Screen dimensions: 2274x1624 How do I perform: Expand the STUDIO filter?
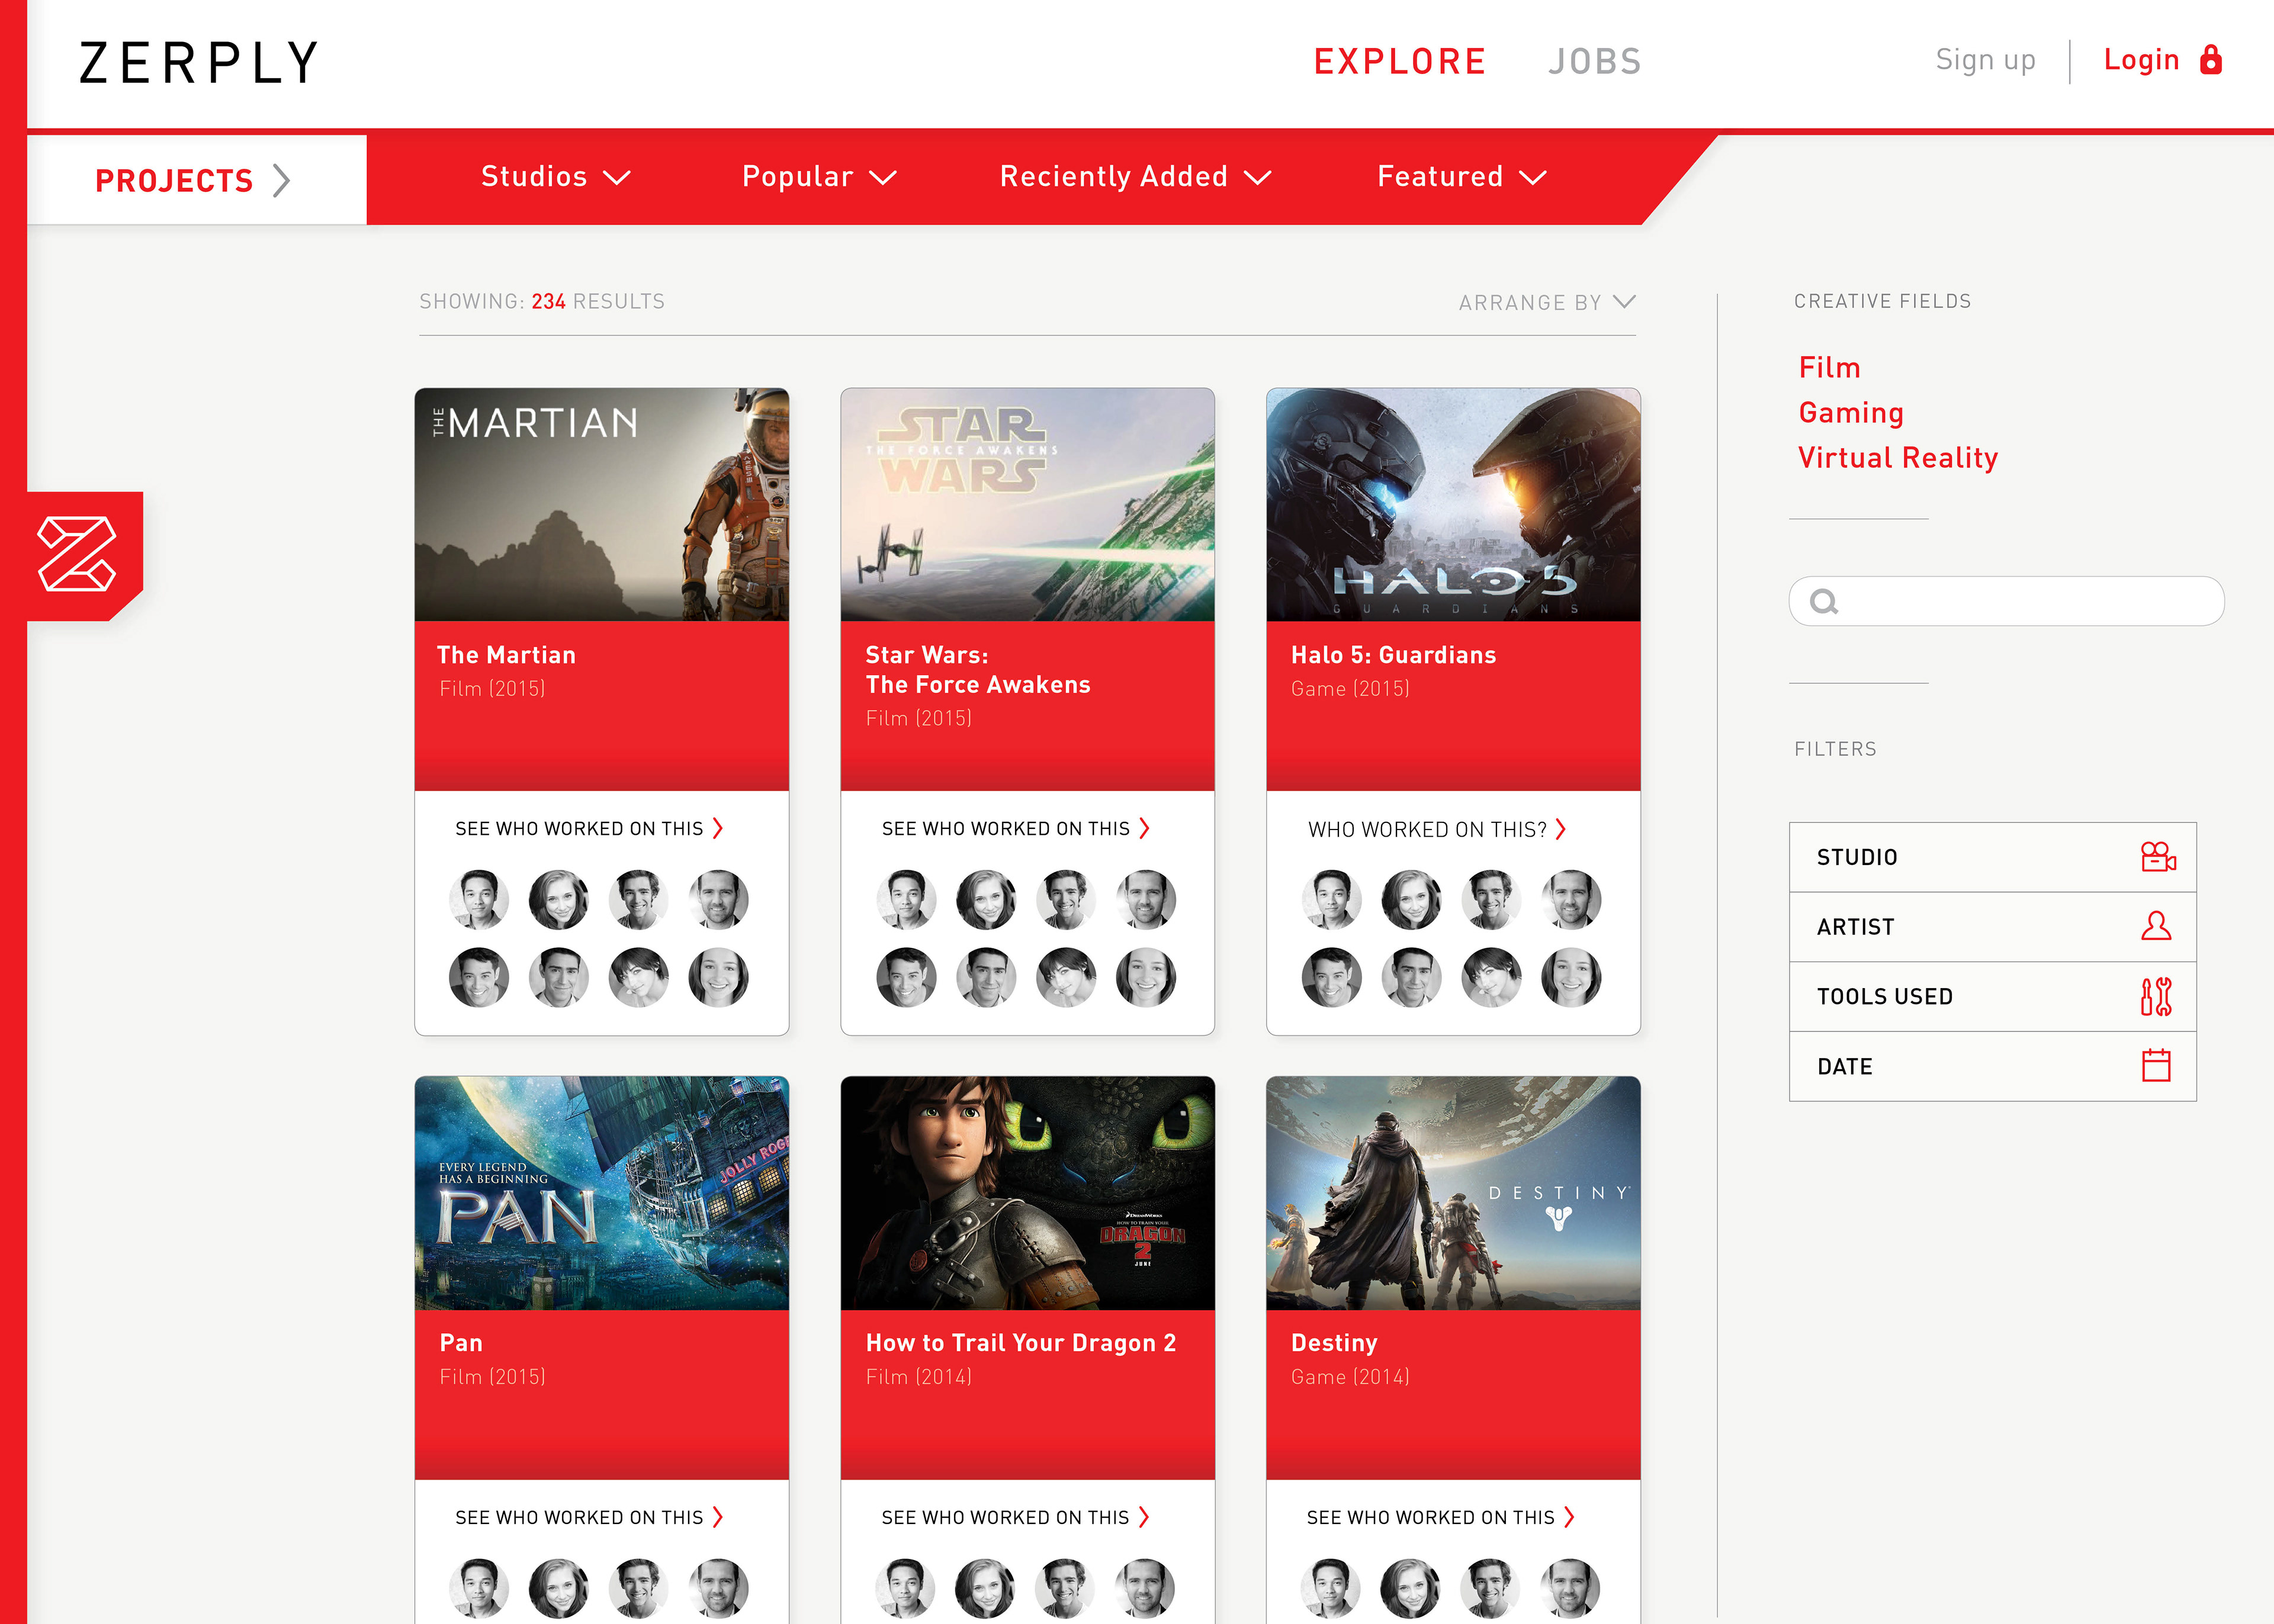pyautogui.click(x=1992, y=857)
